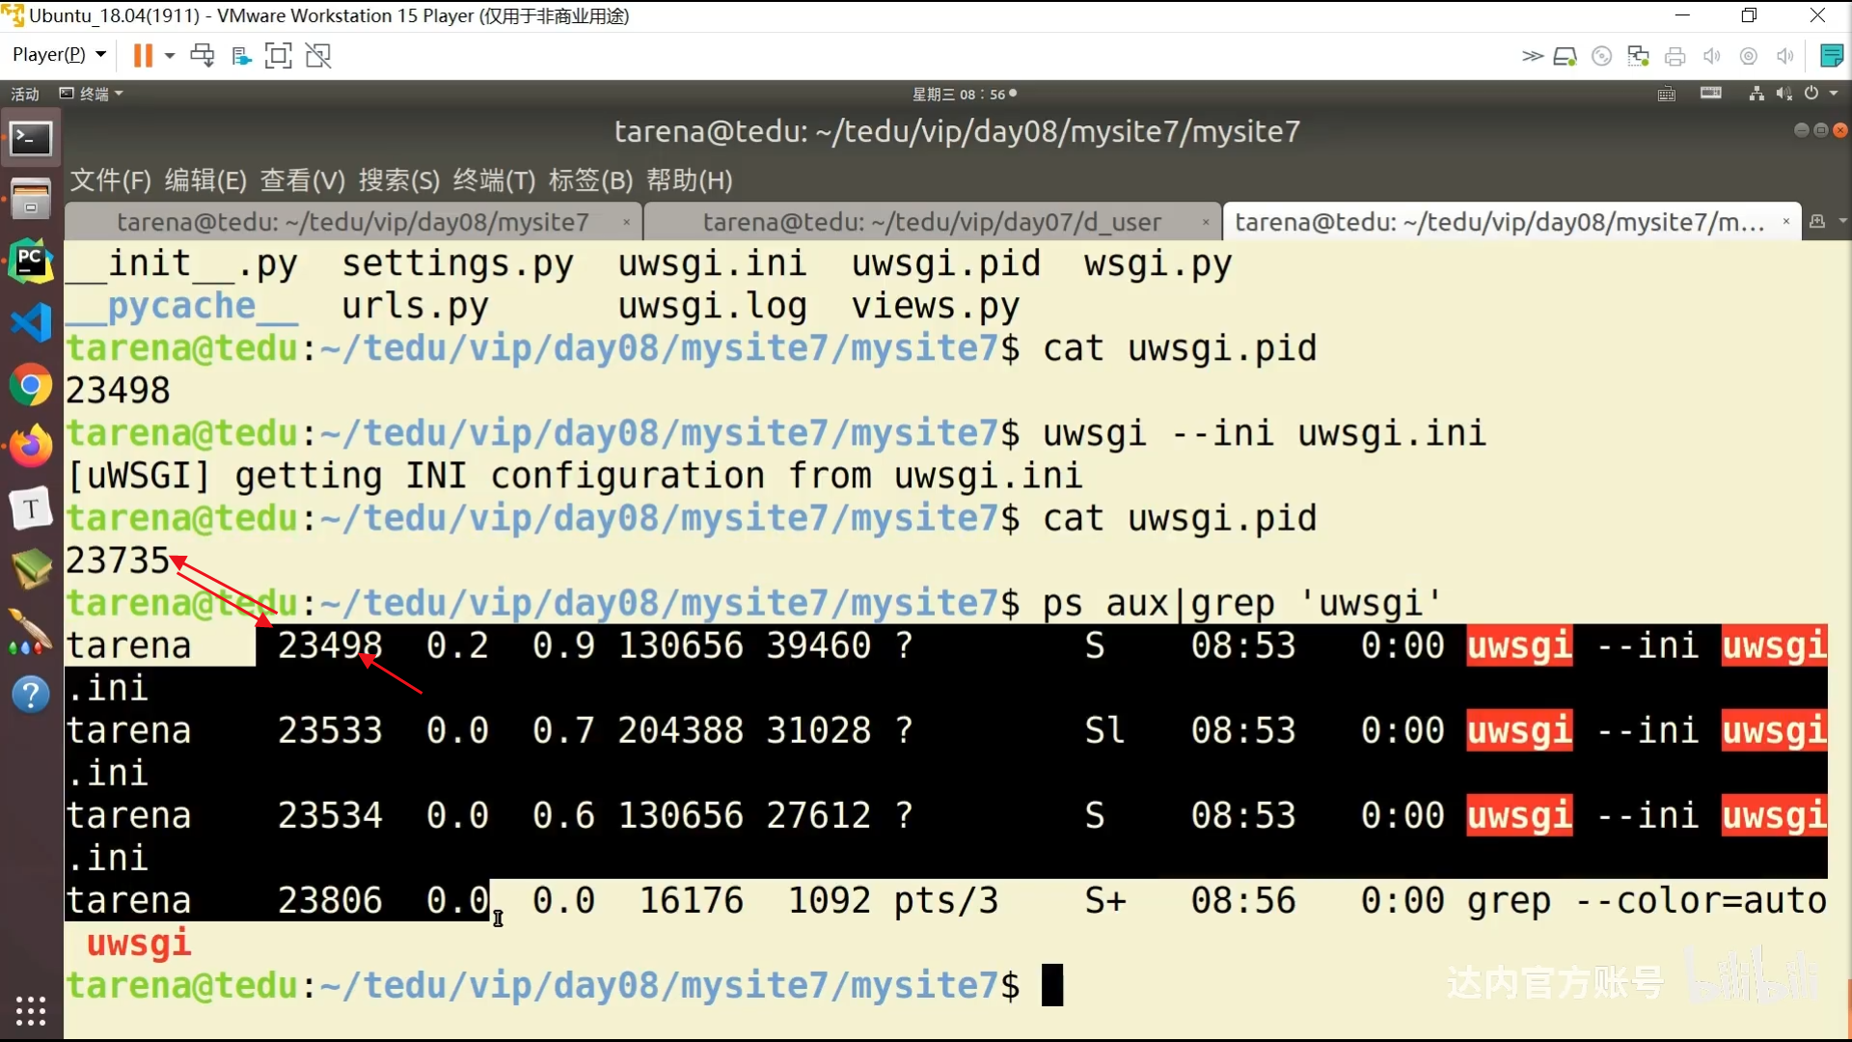Image resolution: width=1852 pixels, height=1042 pixels.
Task: Enter VMware full screen mode
Action: 278,56
